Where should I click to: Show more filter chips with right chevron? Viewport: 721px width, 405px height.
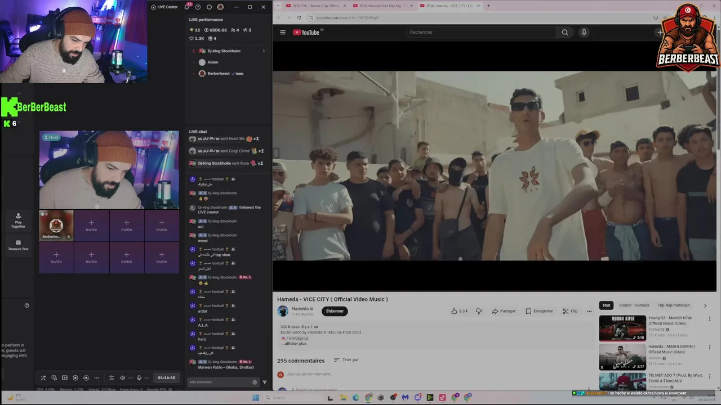click(x=705, y=305)
